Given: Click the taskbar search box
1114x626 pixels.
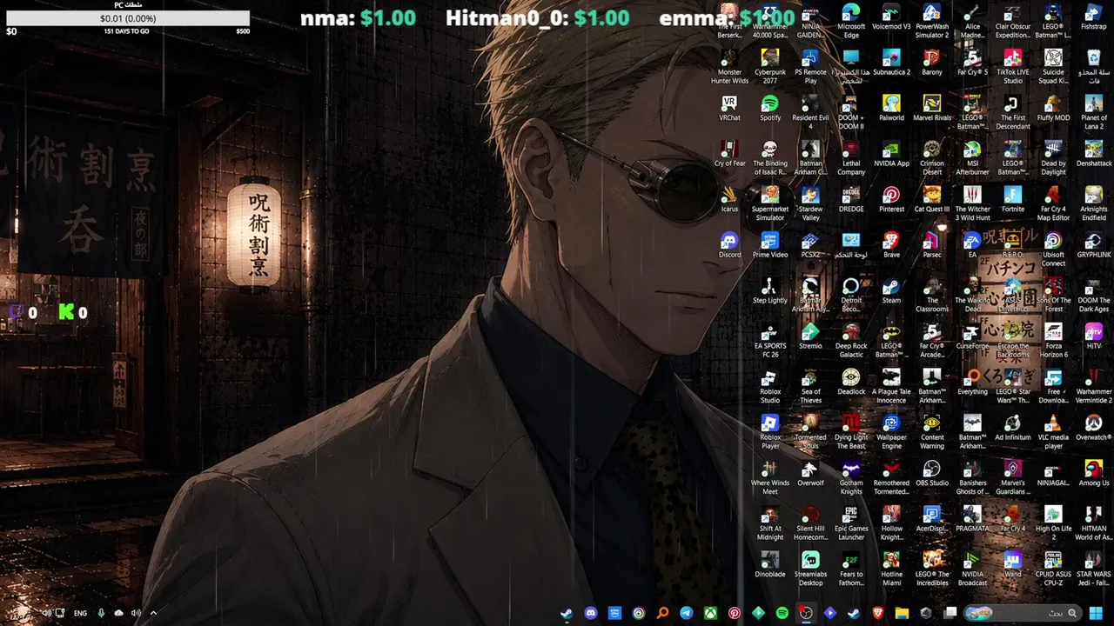Looking at the screenshot, I should click(1022, 613).
